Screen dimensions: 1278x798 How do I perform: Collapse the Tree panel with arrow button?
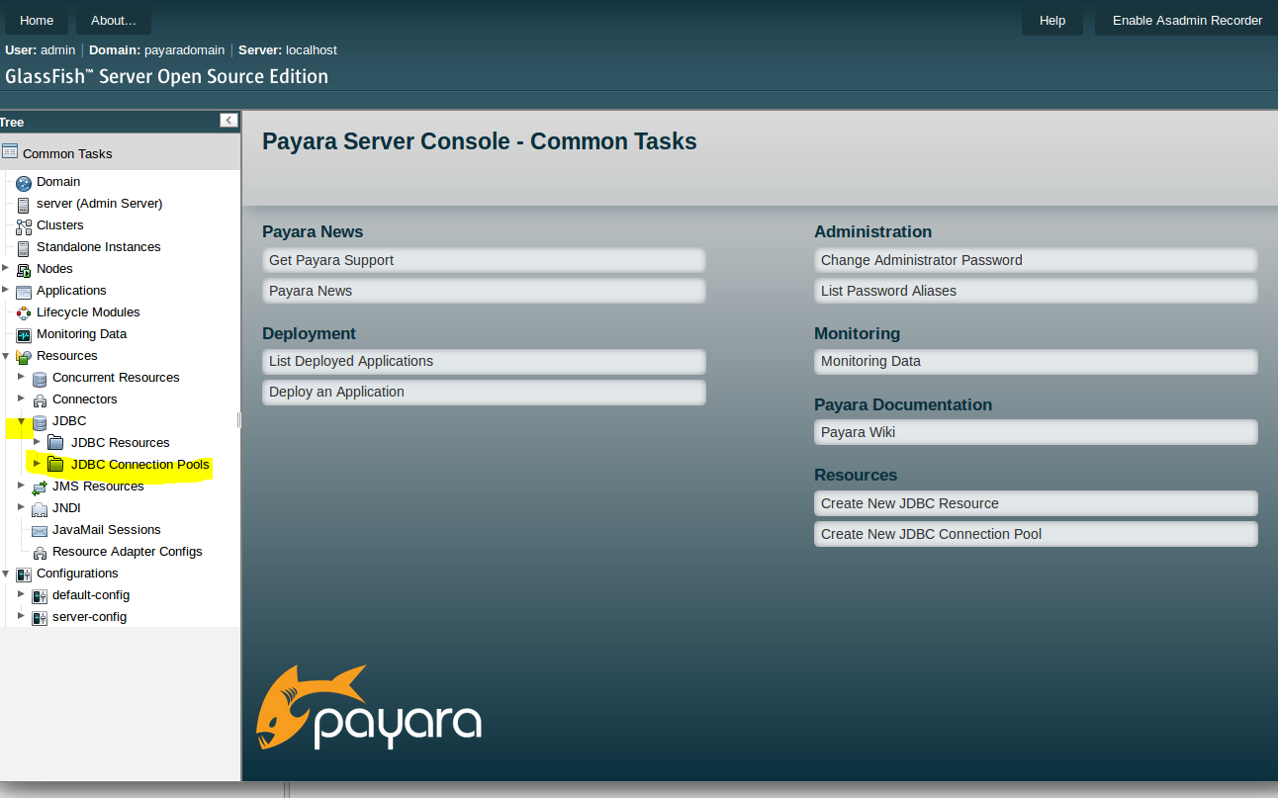[228, 121]
